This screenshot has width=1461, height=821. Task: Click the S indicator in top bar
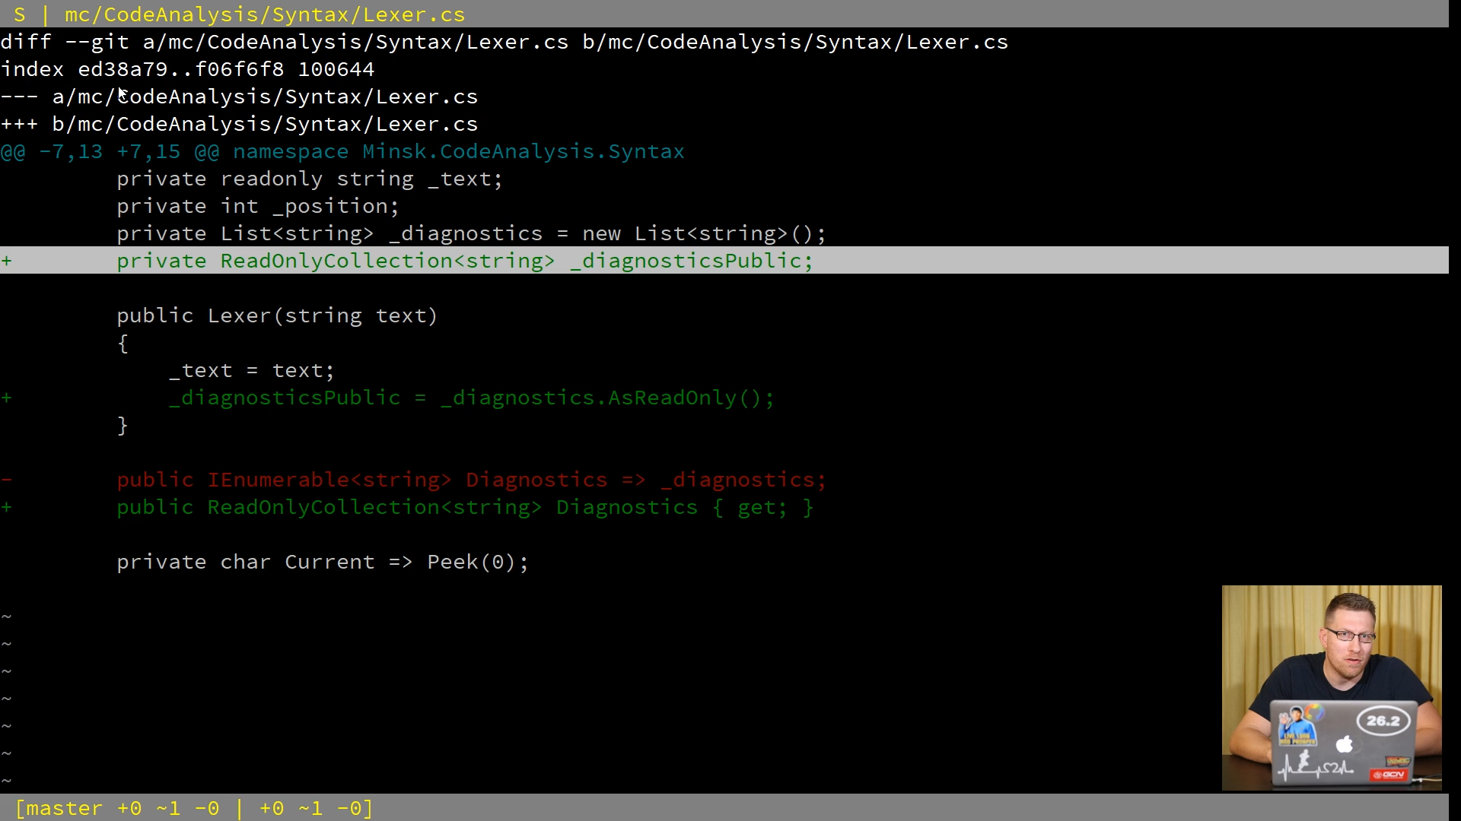pos(20,14)
